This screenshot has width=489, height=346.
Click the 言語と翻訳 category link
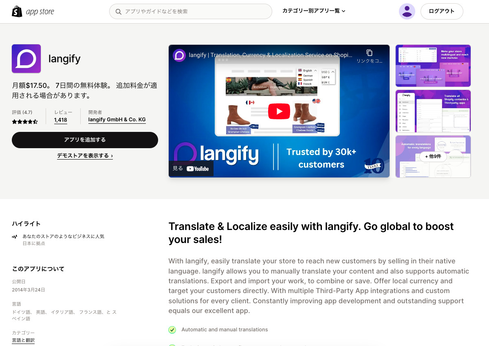(x=23, y=340)
